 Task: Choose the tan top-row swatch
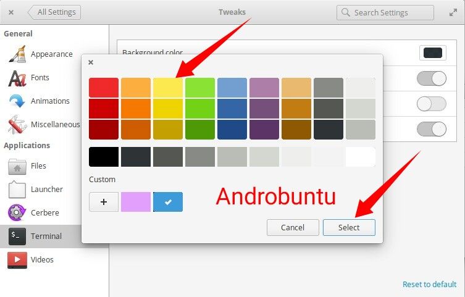click(296, 88)
